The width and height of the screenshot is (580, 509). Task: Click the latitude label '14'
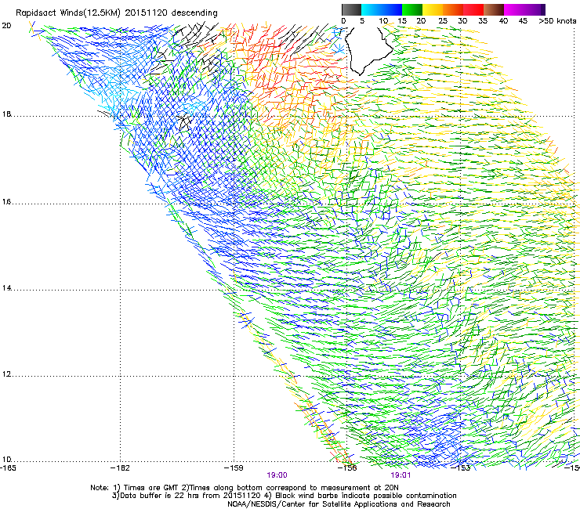click(x=6, y=288)
